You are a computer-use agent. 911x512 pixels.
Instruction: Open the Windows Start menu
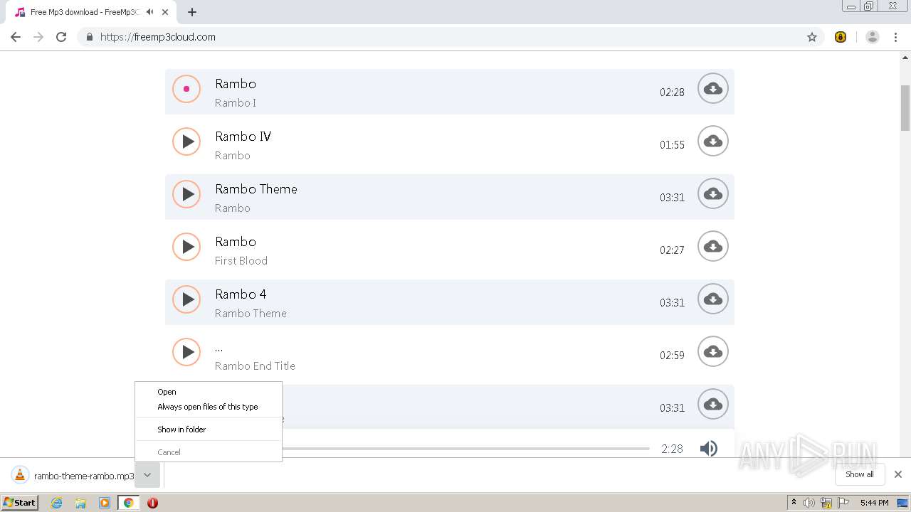pyautogui.click(x=19, y=502)
